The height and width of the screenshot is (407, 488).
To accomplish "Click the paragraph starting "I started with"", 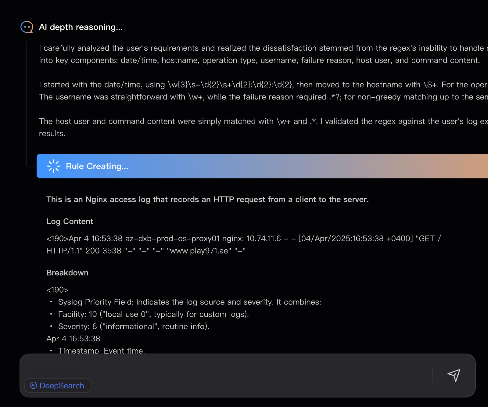I will click(259, 91).
